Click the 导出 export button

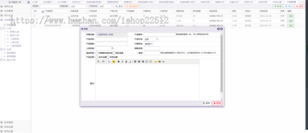(289, 6)
